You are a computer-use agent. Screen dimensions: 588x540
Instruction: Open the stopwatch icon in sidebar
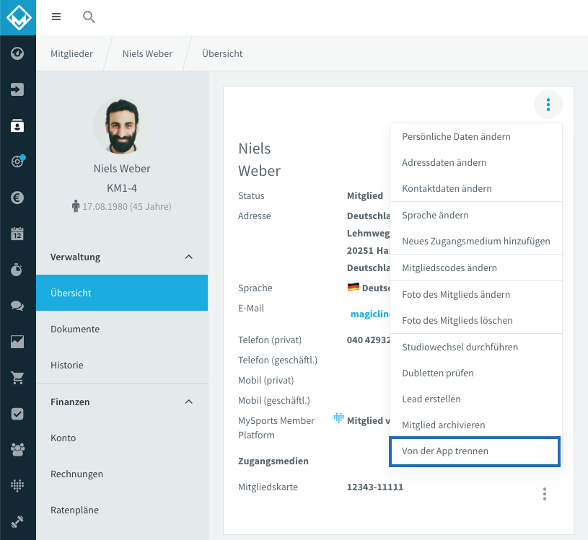coord(17,270)
